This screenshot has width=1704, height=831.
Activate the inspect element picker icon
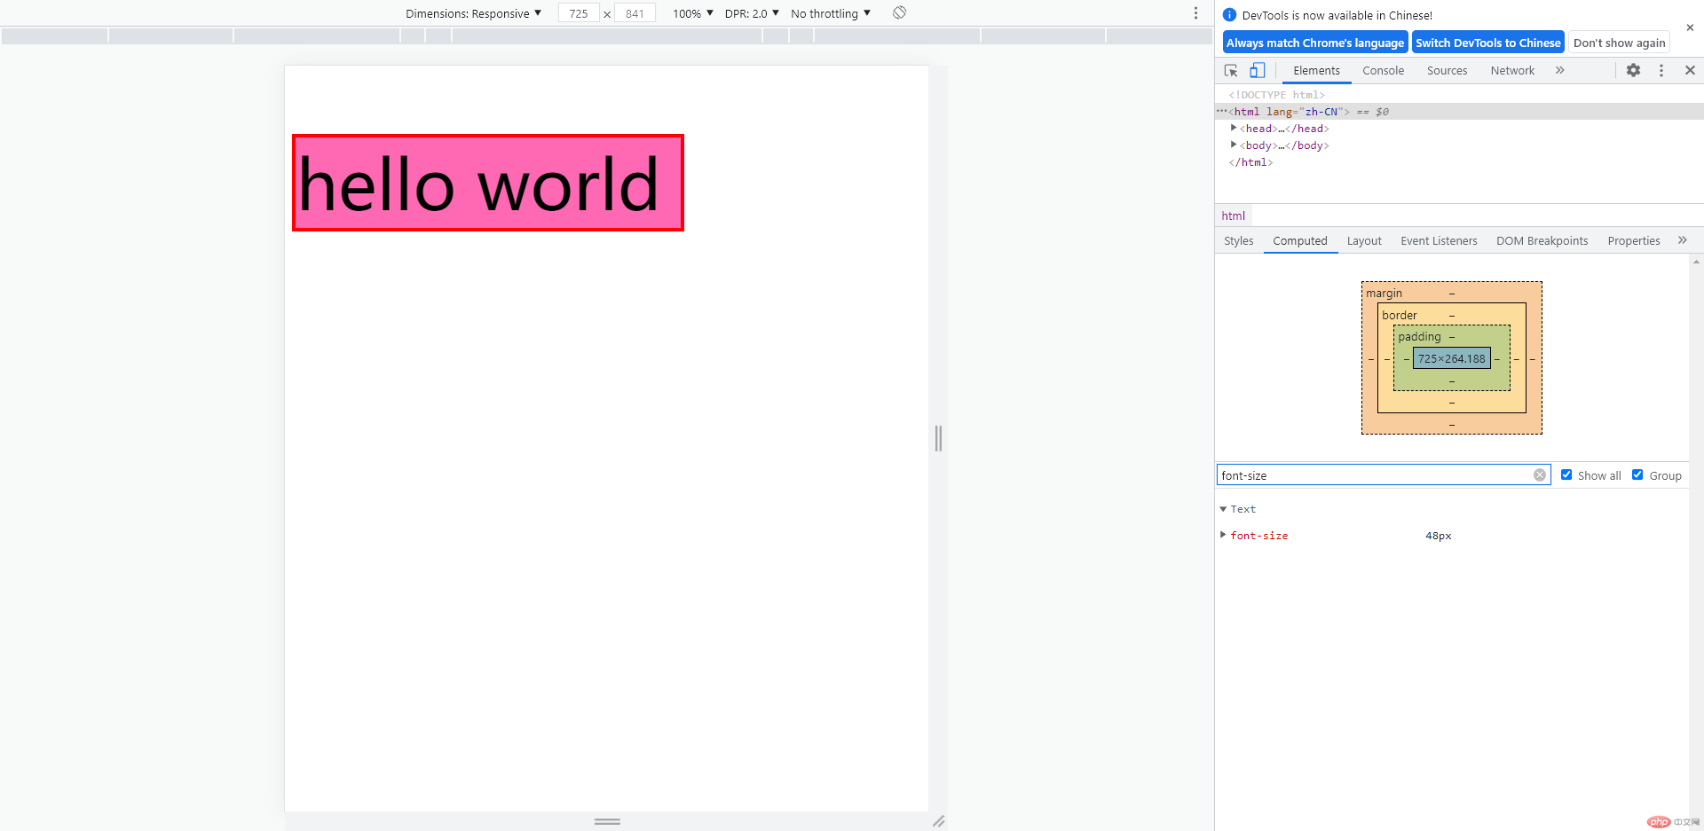click(1231, 70)
